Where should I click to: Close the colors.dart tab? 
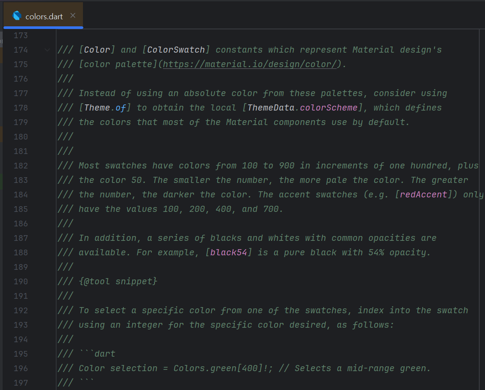73,15
